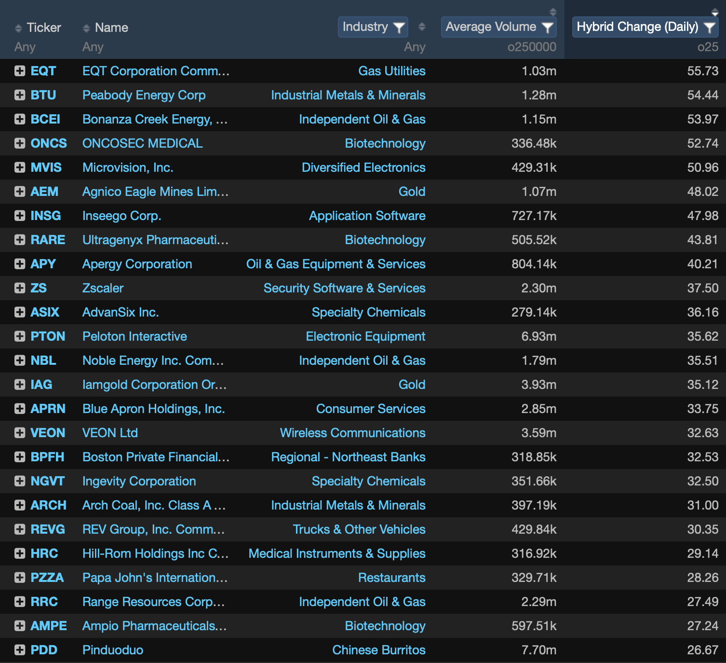Open the Zscaler name link

coord(103,288)
